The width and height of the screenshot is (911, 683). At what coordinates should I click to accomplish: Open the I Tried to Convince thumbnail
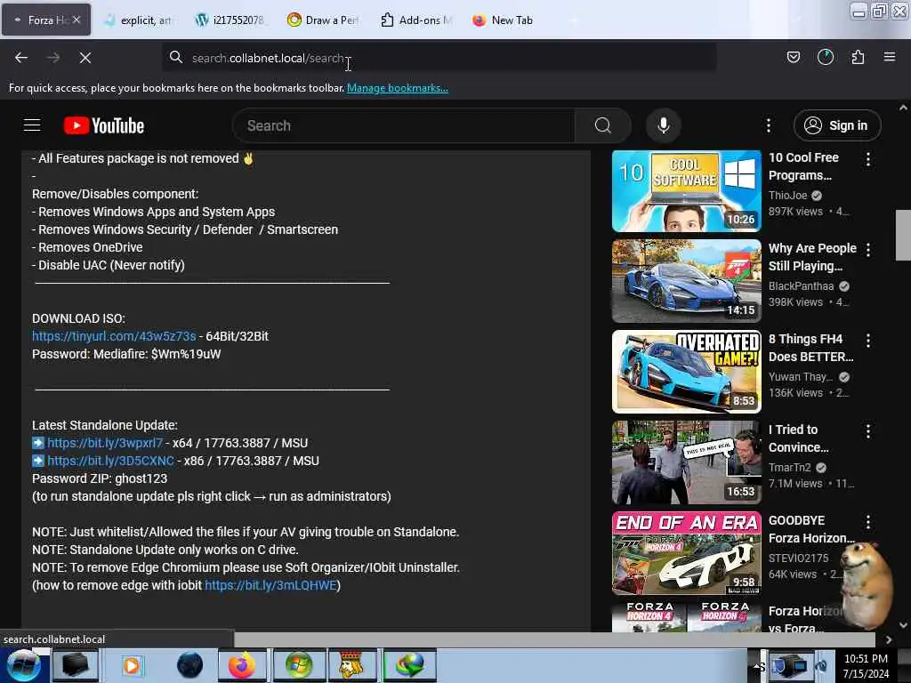point(686,462)
